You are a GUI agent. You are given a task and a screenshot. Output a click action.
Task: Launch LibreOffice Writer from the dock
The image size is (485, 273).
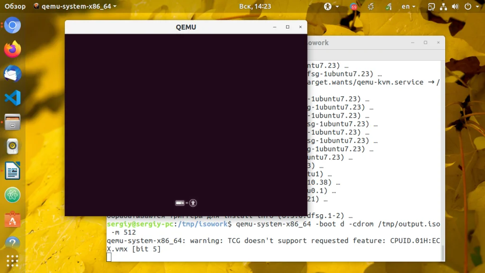[12, 171]
